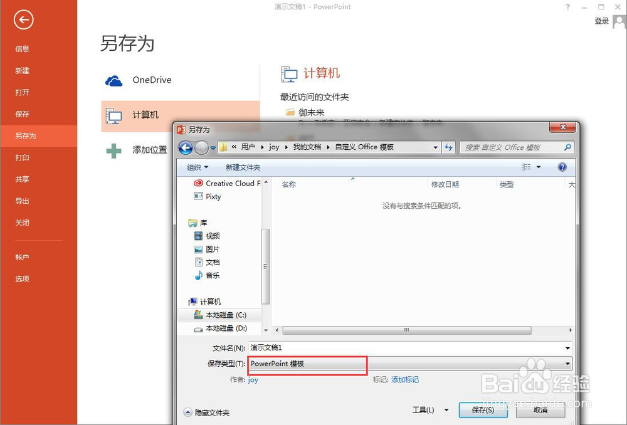Select Creative Cloud Files in sidebar
The width and height of the screenshot is (627, 425).
pos(226,183)
